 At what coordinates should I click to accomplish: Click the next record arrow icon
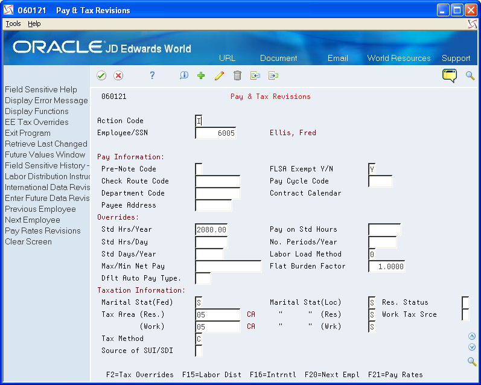click(273, 75)
